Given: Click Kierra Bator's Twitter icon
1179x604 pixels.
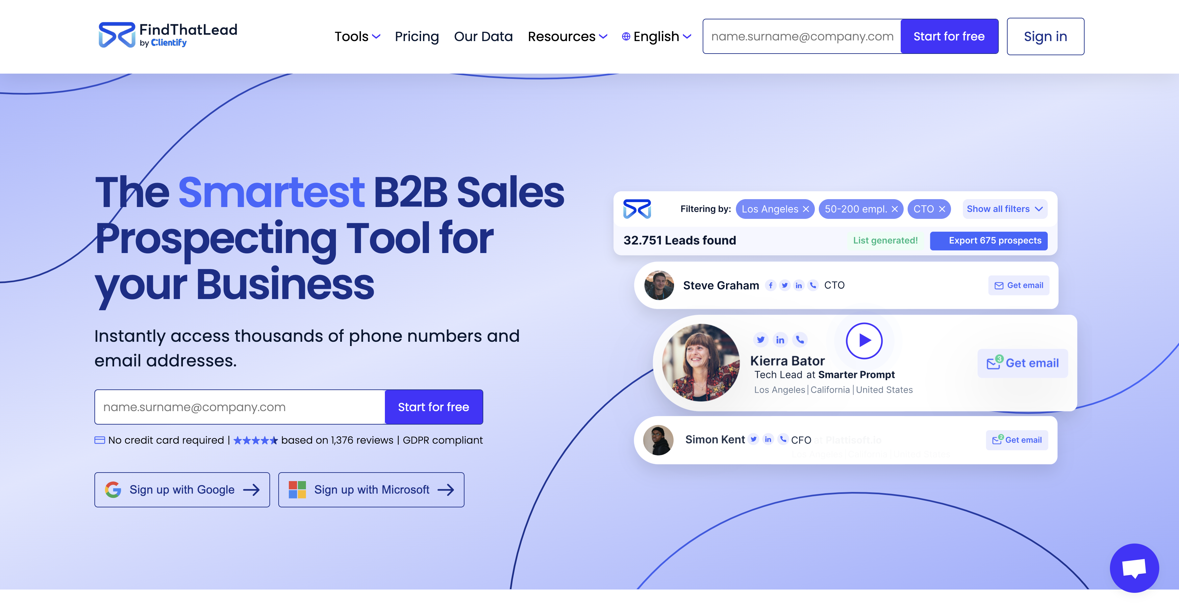Looking at the screenshot, I should (760, 340).
